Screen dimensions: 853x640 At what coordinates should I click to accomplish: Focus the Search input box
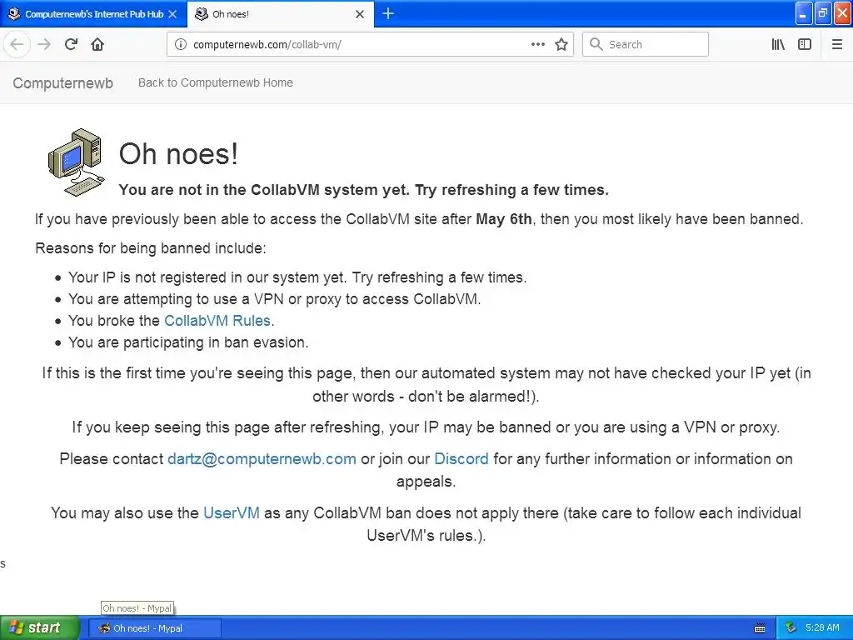646,44
